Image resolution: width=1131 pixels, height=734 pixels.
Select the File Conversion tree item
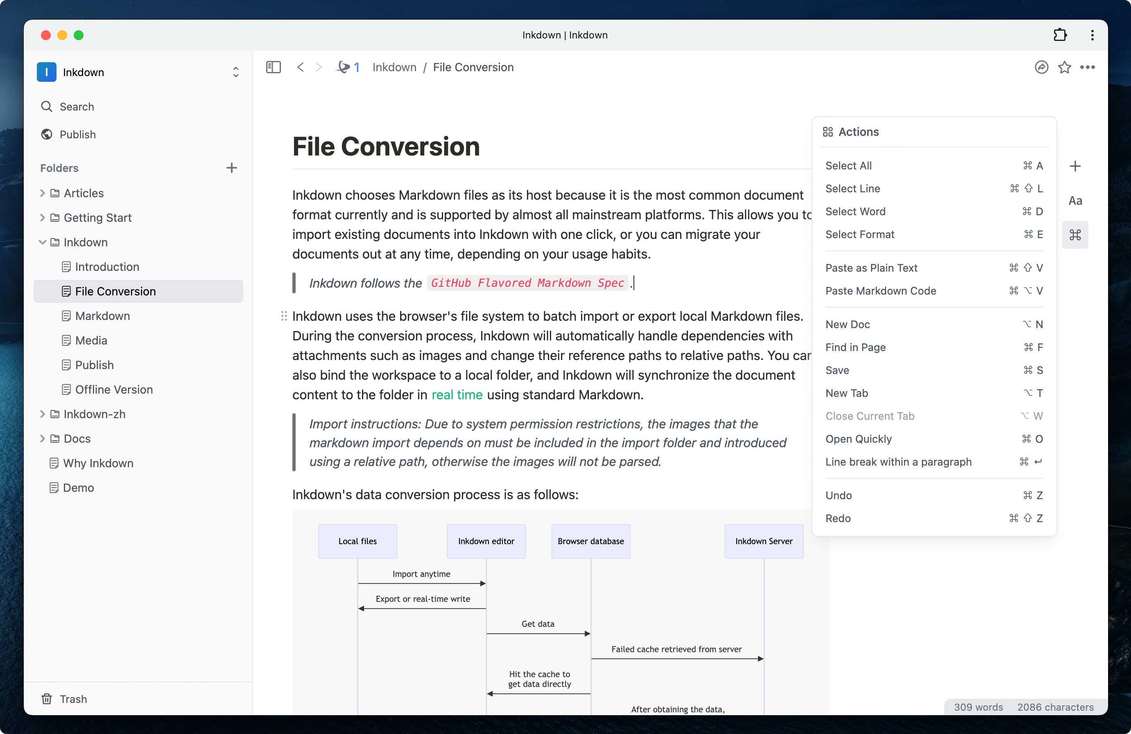point(138,291)
